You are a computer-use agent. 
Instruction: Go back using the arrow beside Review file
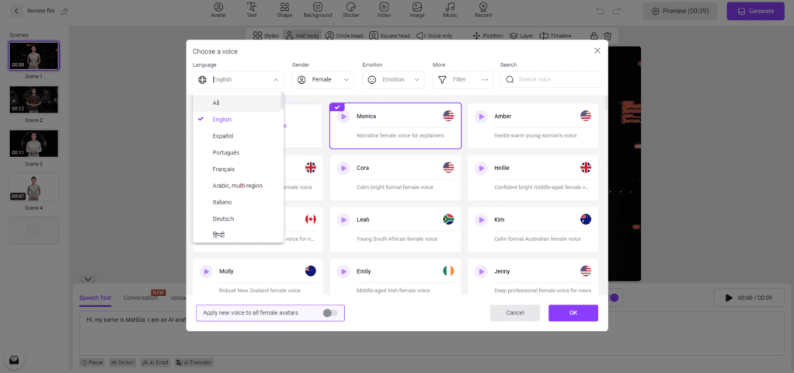[16, 11]
